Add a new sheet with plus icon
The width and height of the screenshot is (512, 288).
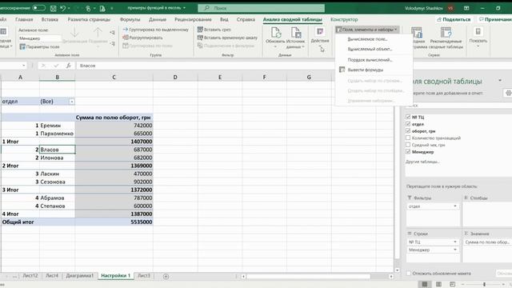(166, 277)
